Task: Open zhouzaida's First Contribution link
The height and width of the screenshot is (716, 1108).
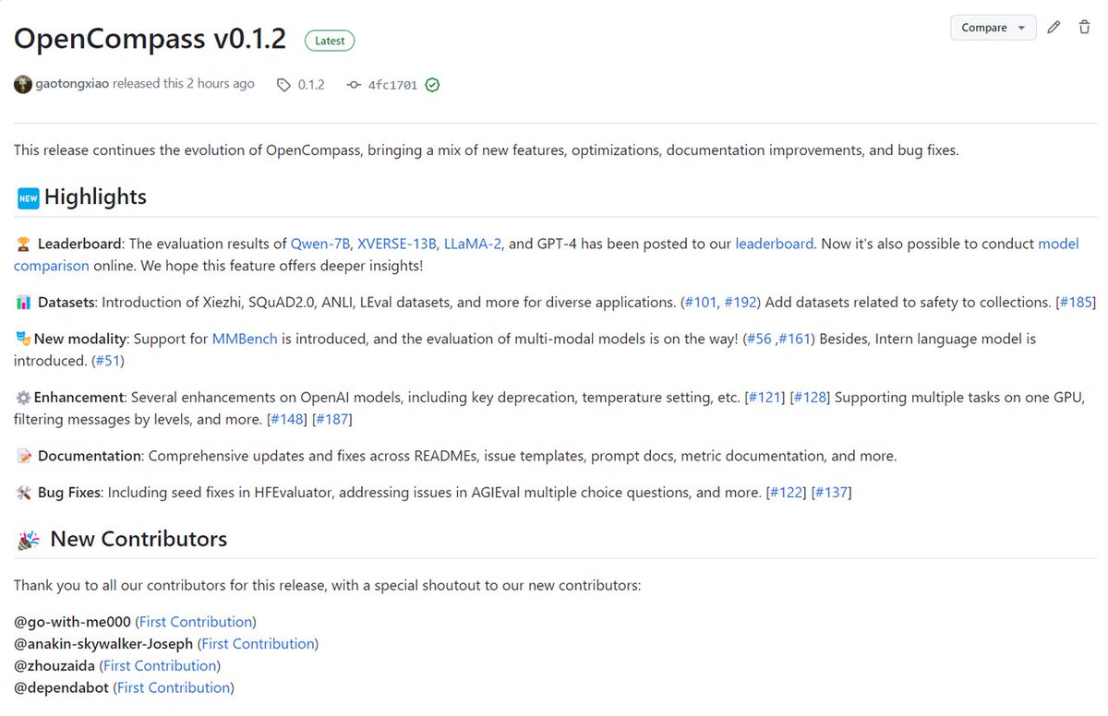Action: click(160, 665)
